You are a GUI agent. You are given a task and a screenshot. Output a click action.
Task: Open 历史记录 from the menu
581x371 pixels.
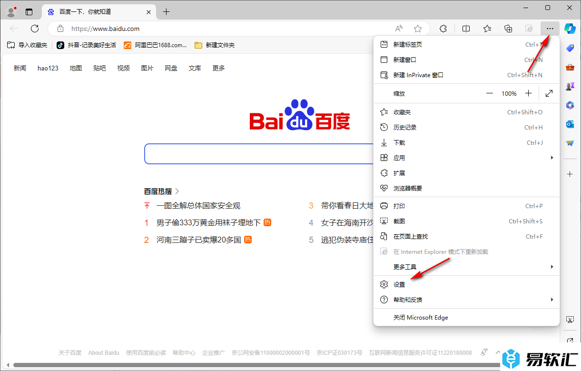tap(466, 128)
